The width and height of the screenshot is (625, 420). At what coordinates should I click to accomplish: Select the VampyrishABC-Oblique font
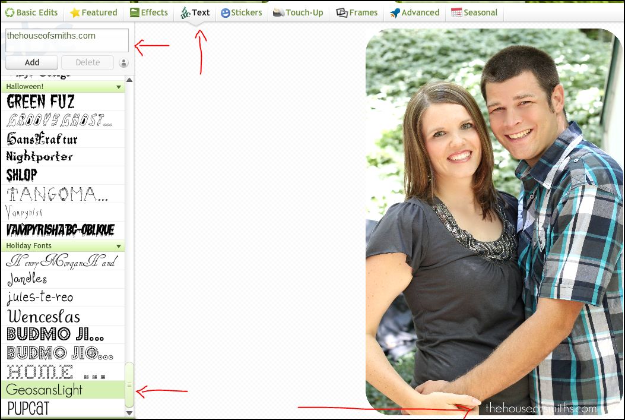[x=63, y=230]
